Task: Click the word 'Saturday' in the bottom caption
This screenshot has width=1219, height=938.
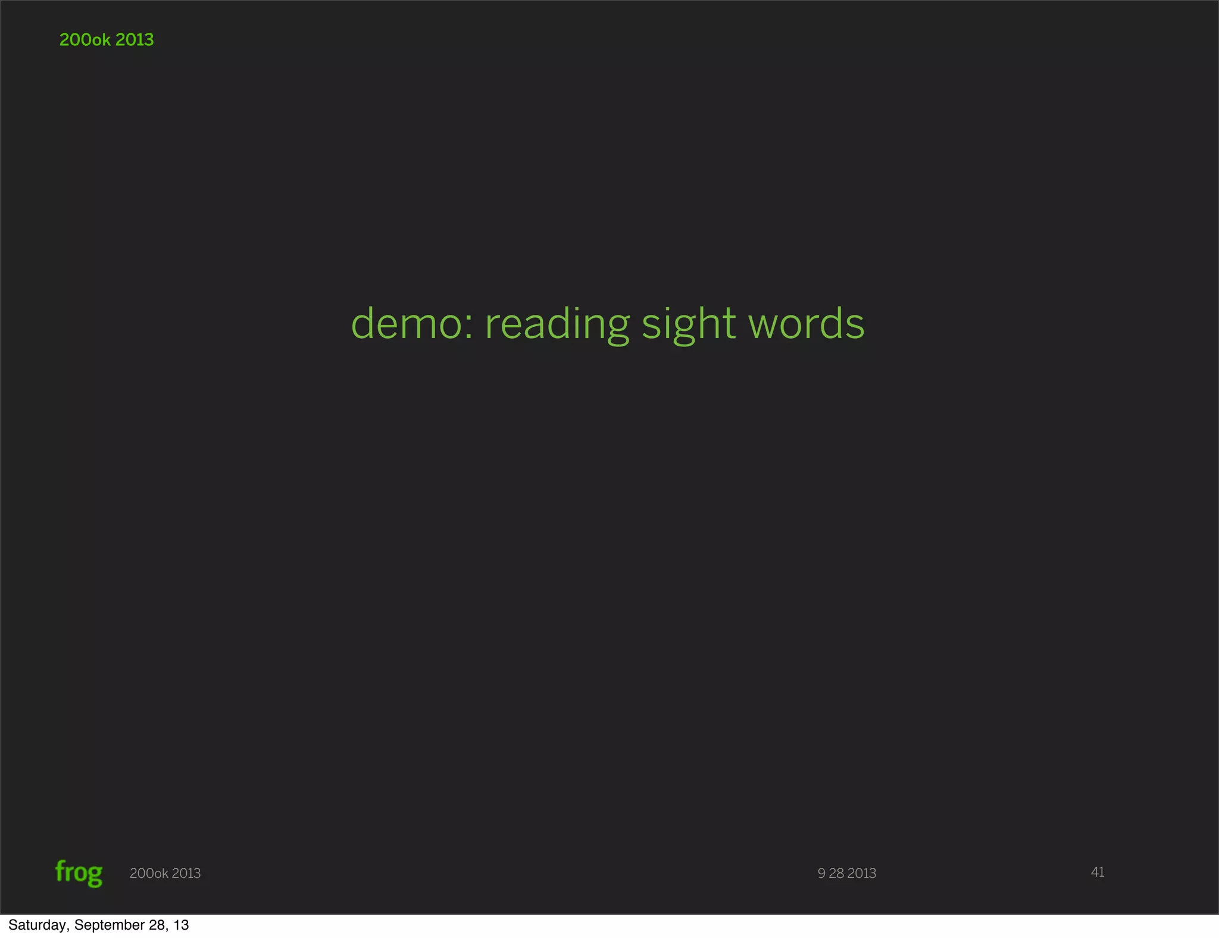Action: (38, 925)
